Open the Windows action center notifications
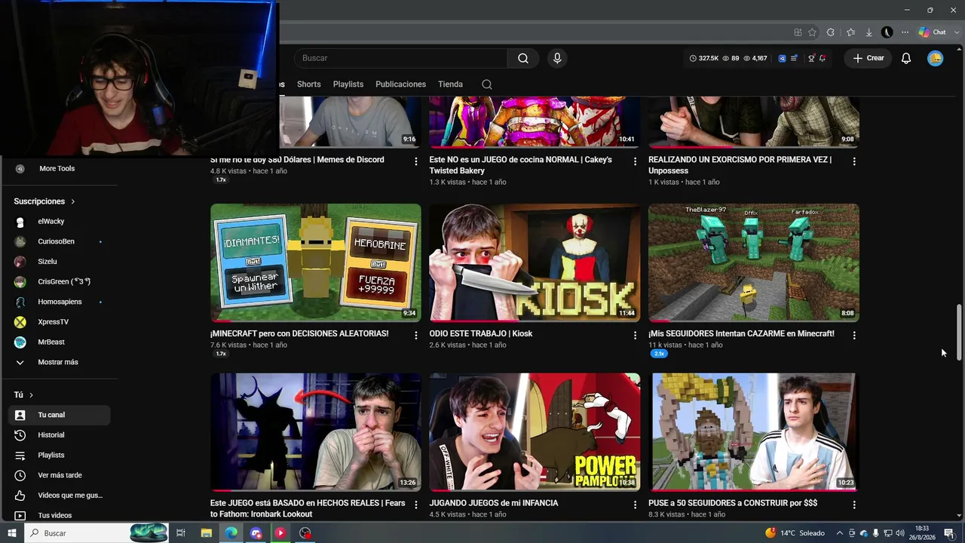The width and height of the screenshot is (965, 543). tap(949, 533)
